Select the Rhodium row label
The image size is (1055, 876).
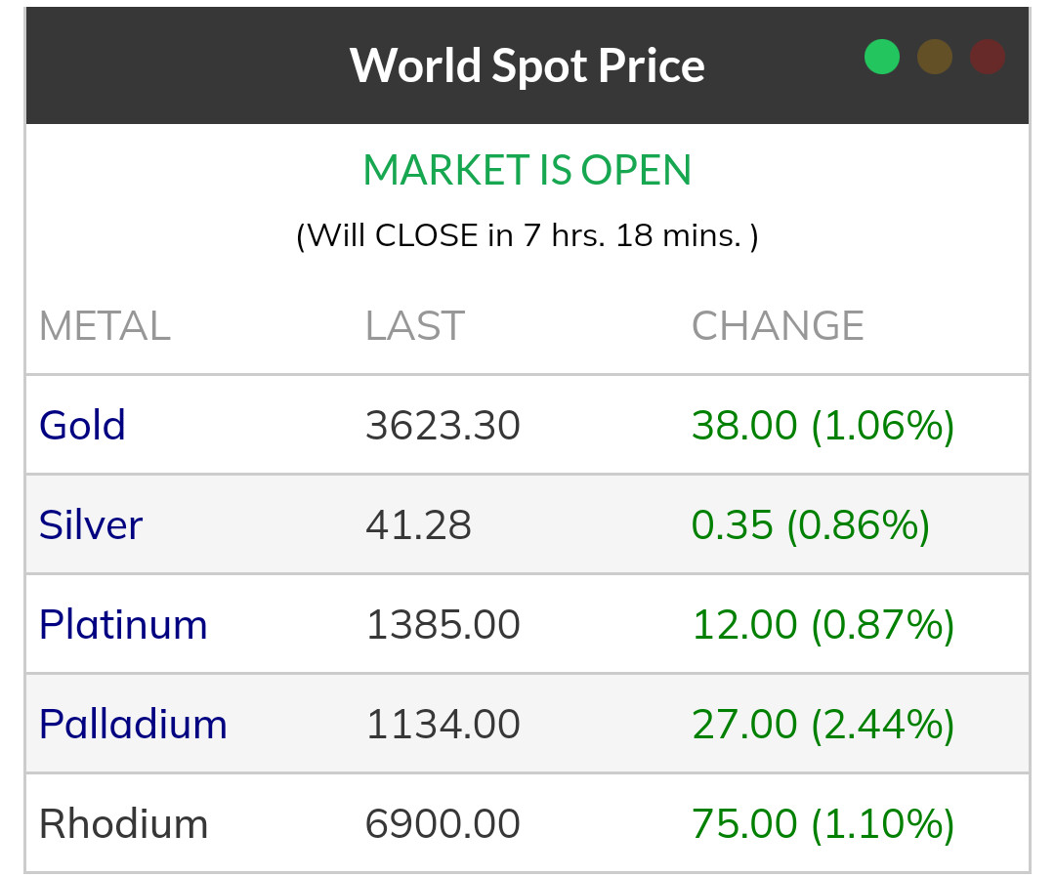123,824
